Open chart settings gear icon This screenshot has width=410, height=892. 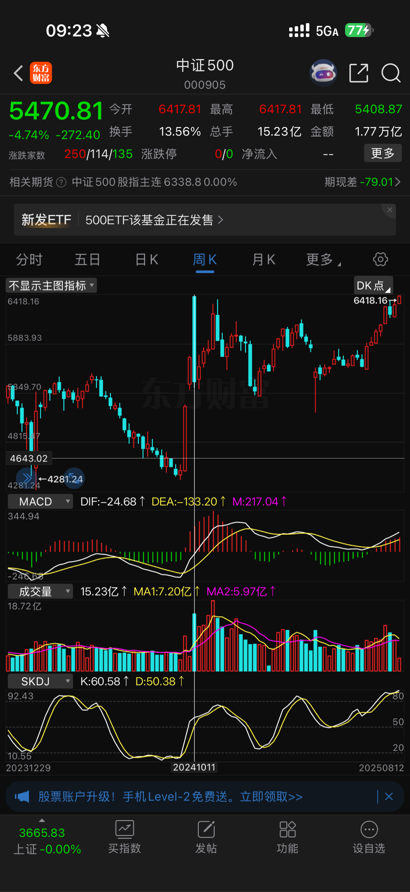coord(380,259)
